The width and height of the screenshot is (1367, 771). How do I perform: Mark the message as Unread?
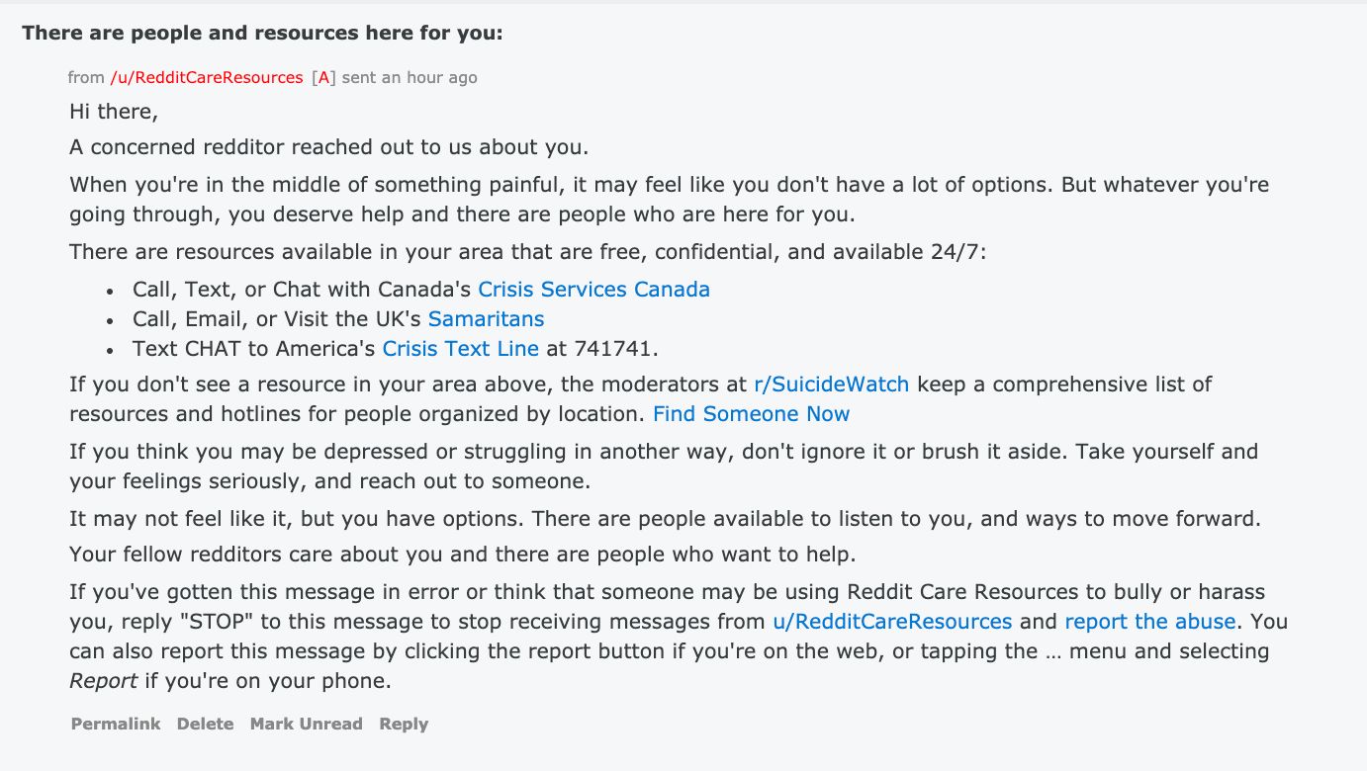(x=306, y=724)
